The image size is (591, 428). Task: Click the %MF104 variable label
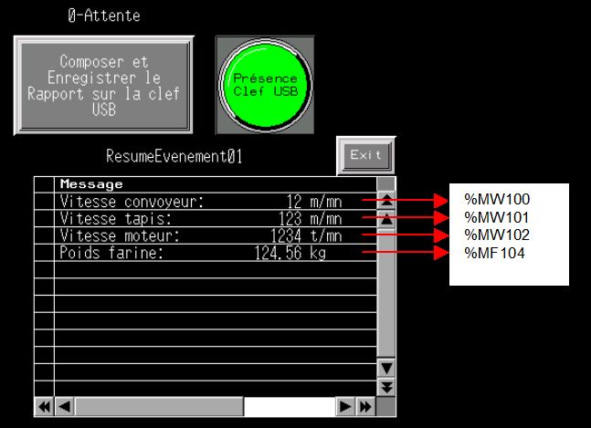coord(496,253)
